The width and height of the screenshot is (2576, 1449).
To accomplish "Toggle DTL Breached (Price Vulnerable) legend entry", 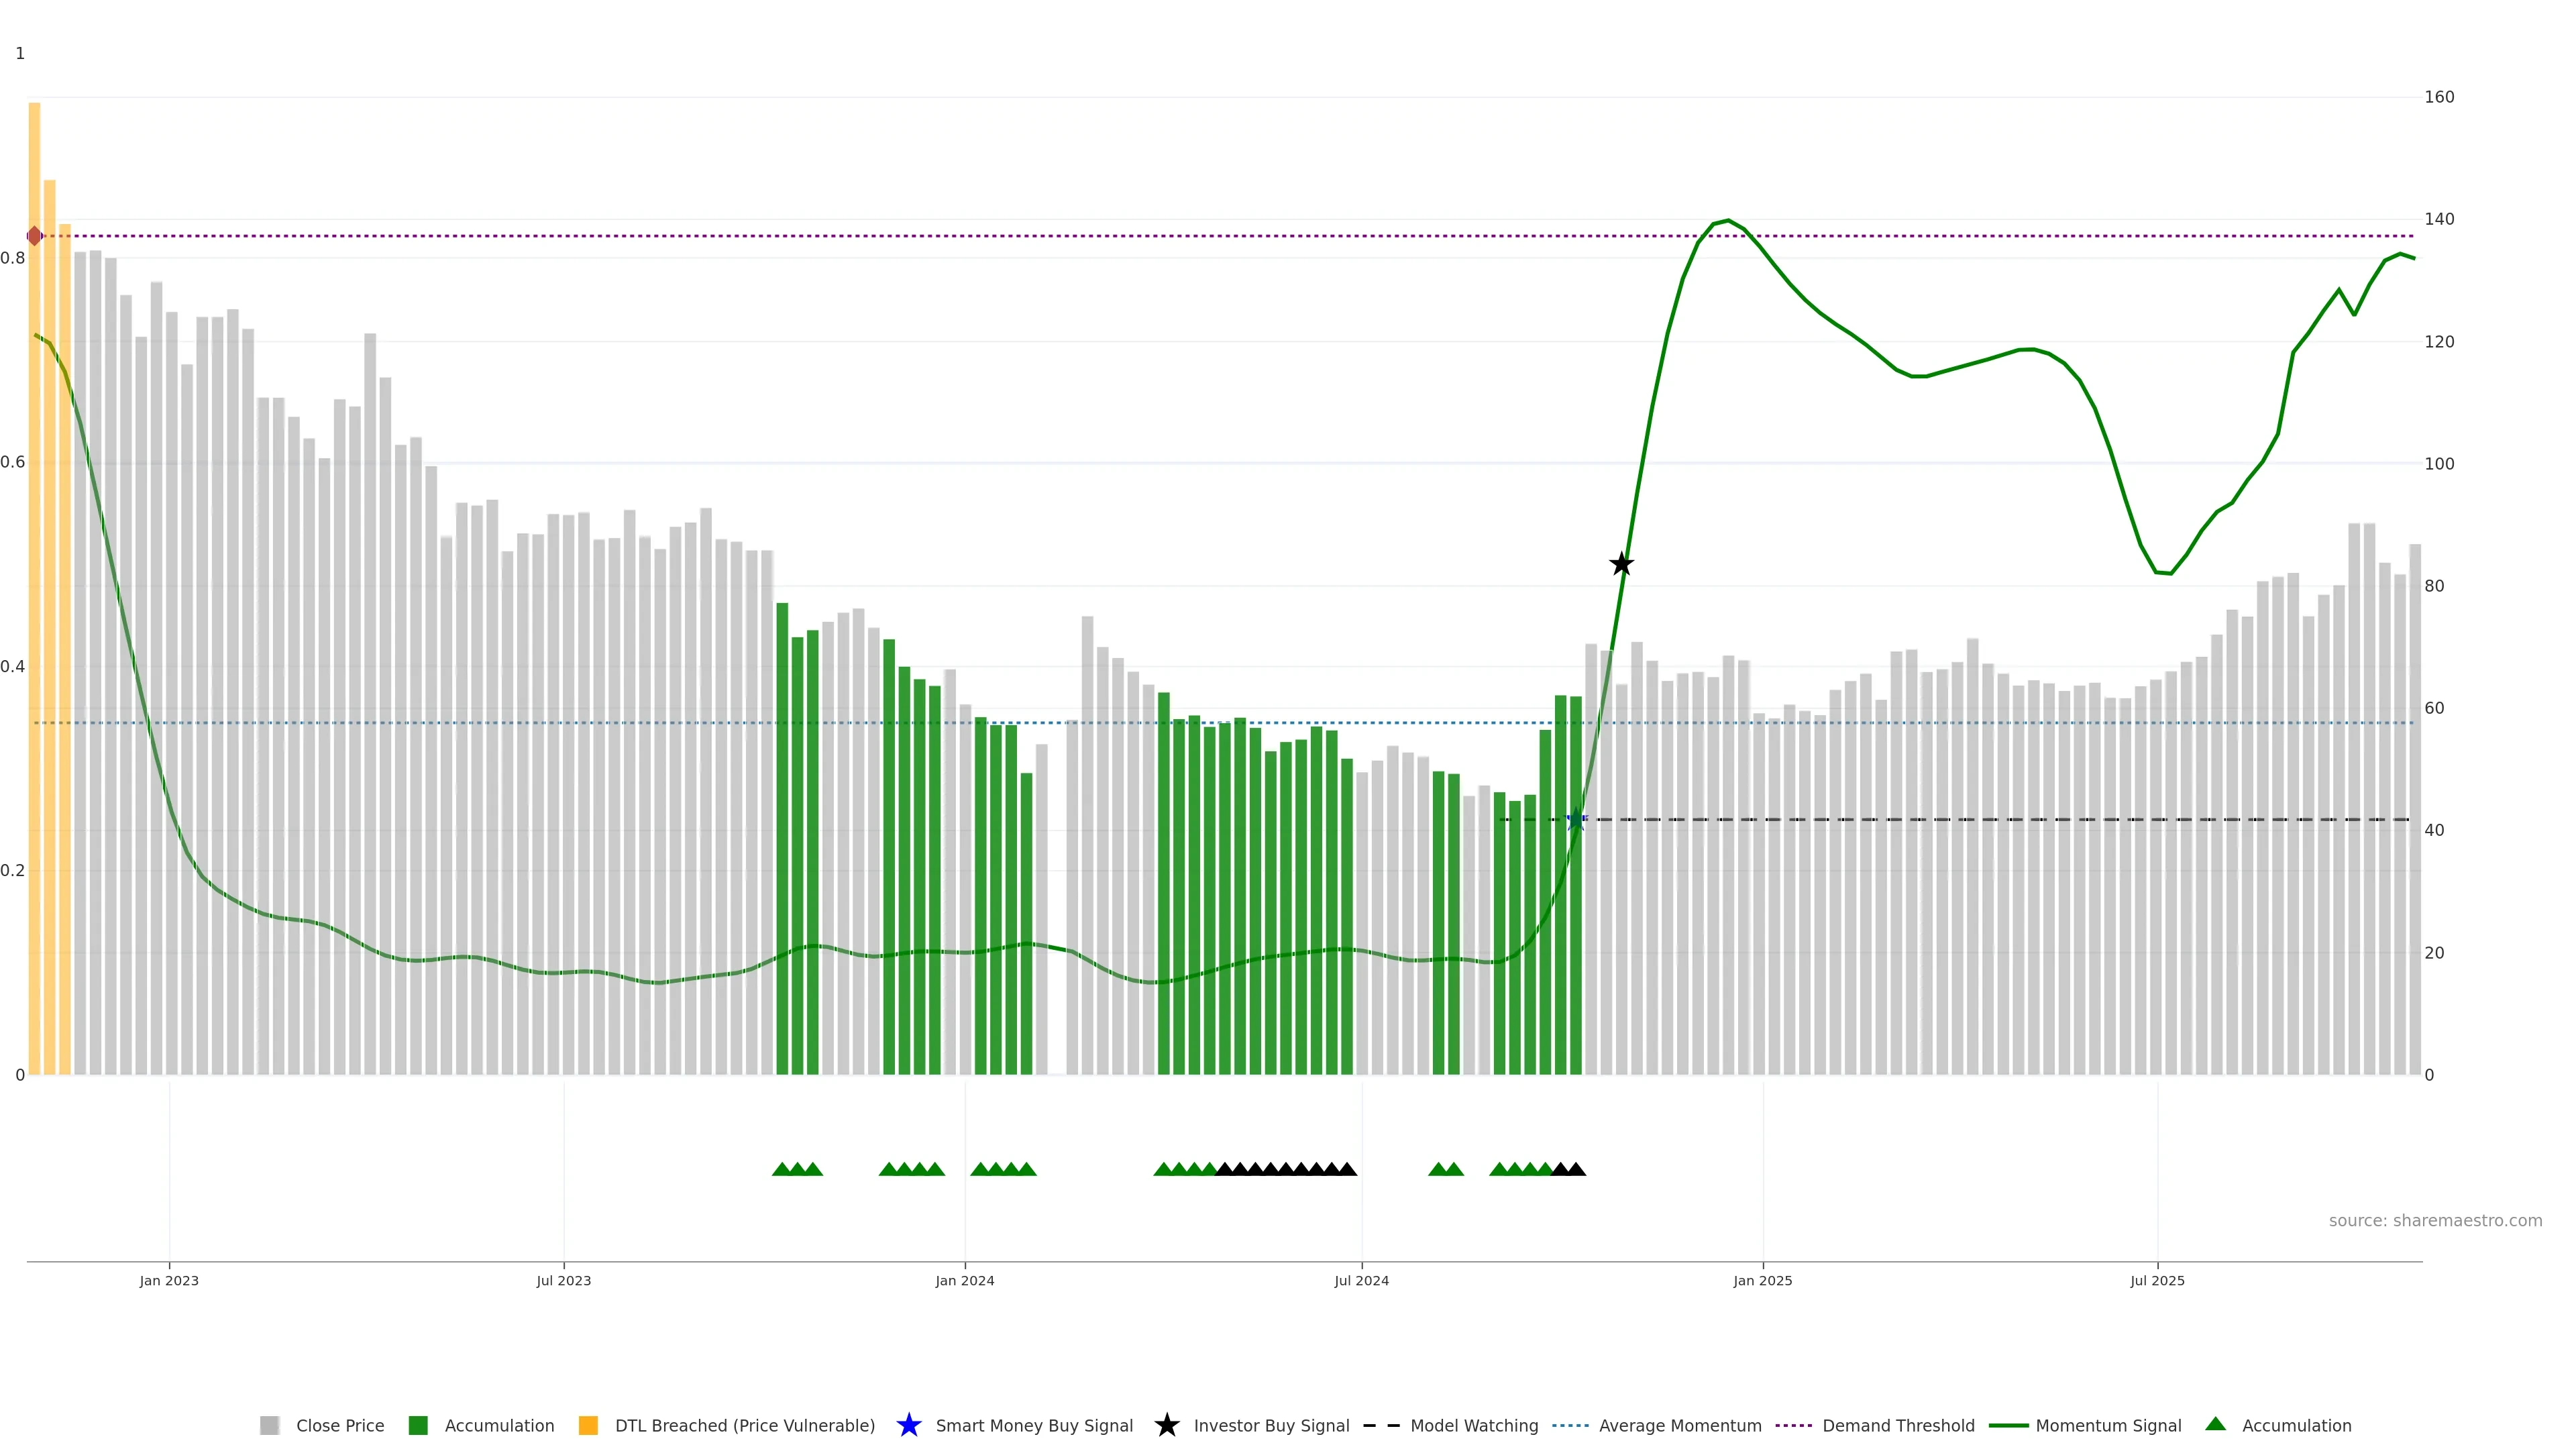I will point(744,1426).
